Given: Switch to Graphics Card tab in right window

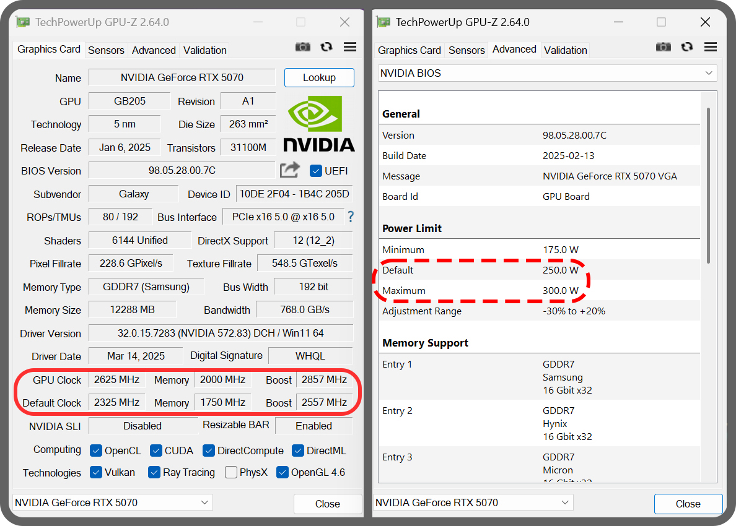Looking at the screenshot, I should pyautogui.click(x=410, y=50).
